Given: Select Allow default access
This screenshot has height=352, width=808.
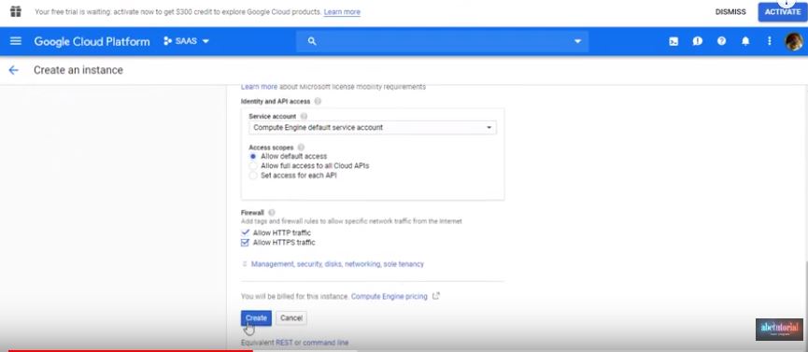Looking at the screenshot, I should tap(253, 156).
